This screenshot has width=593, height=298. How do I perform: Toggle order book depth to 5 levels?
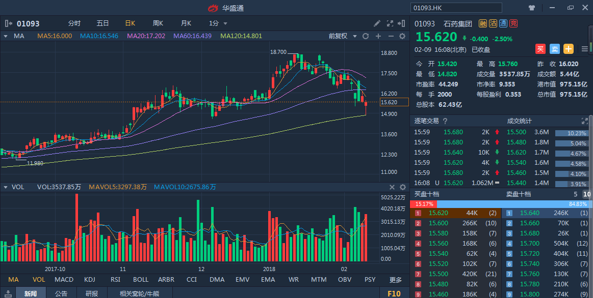click(x=576, y=194)
